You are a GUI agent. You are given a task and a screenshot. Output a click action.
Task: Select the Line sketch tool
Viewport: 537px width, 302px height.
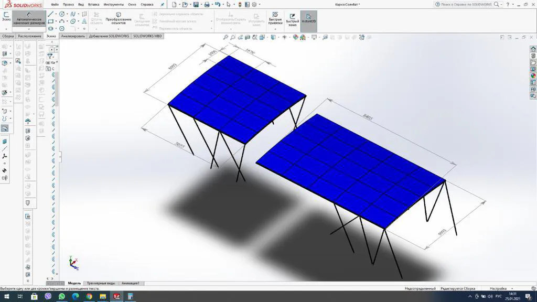pos(50,14)
